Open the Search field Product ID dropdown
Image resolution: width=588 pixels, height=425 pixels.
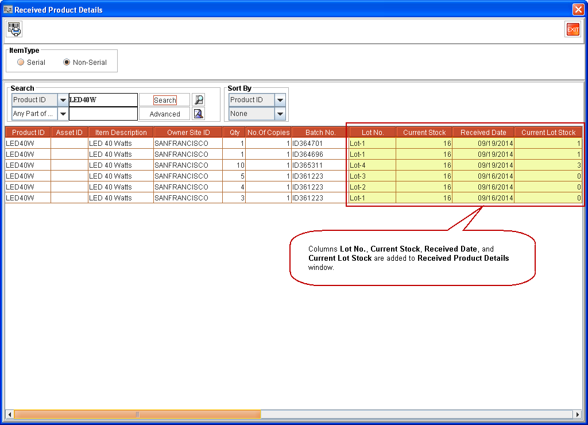[63, 100]
